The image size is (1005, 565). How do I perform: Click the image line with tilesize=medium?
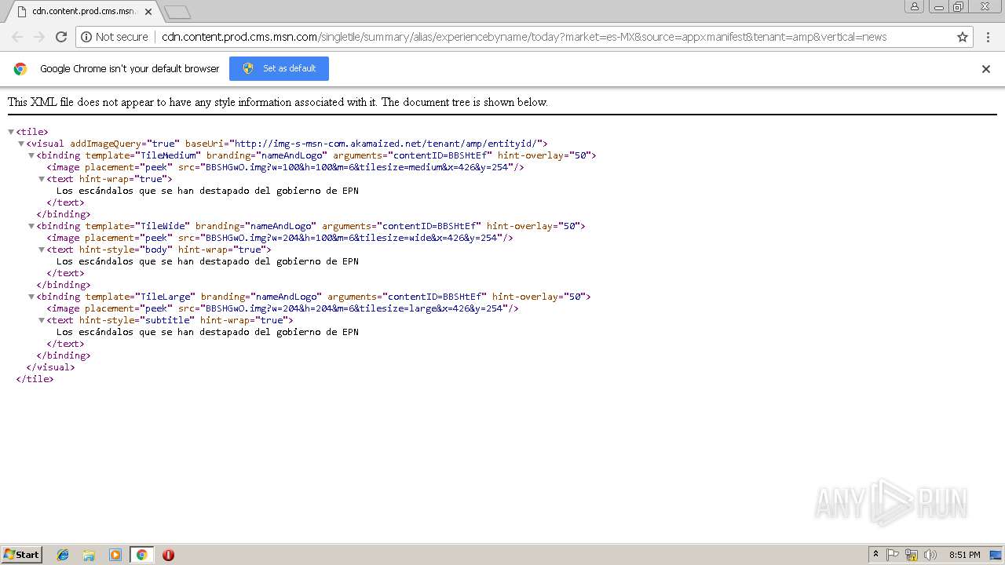285,167
